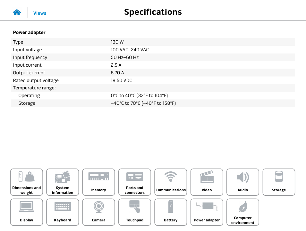Select the Temperature range label

point(34,88)
